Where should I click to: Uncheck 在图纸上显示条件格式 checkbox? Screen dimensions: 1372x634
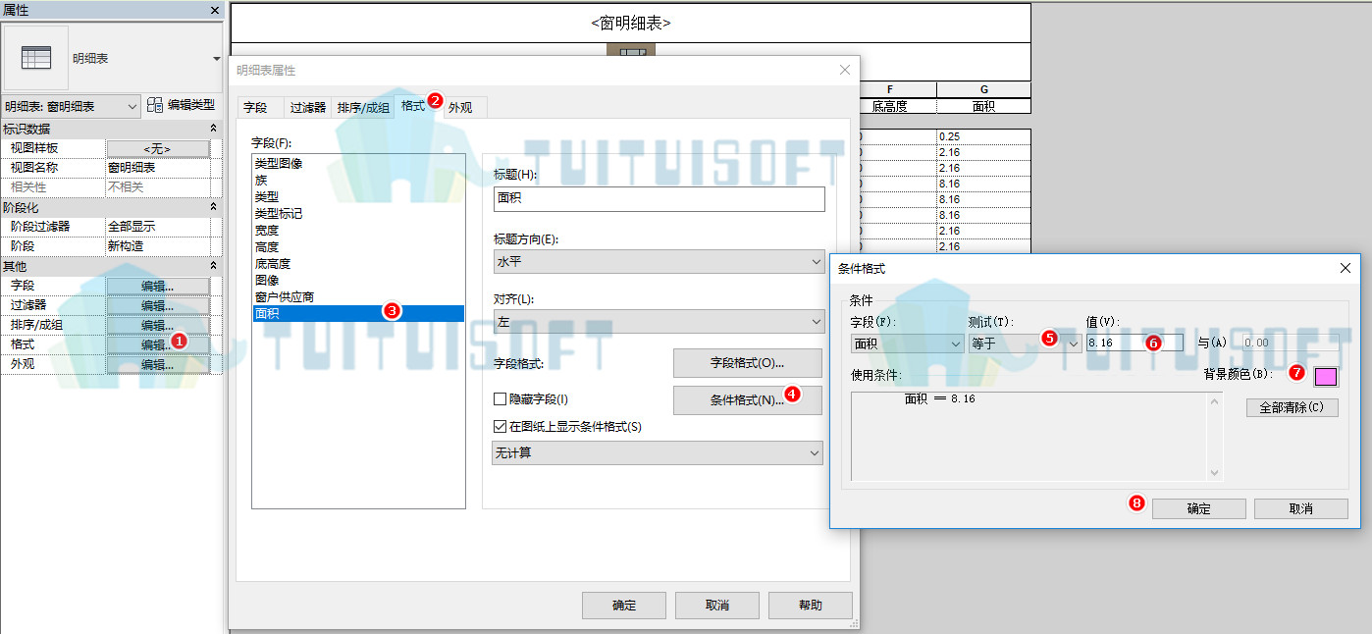(500, 427)
